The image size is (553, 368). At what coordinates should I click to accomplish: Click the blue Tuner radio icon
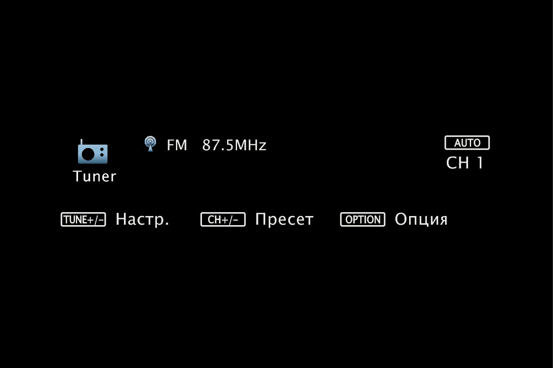[x=92, y=152]
